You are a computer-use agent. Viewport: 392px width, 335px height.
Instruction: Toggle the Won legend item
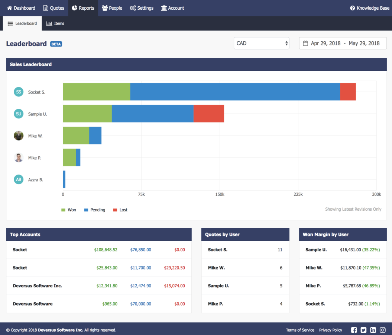tap(69, 210)
